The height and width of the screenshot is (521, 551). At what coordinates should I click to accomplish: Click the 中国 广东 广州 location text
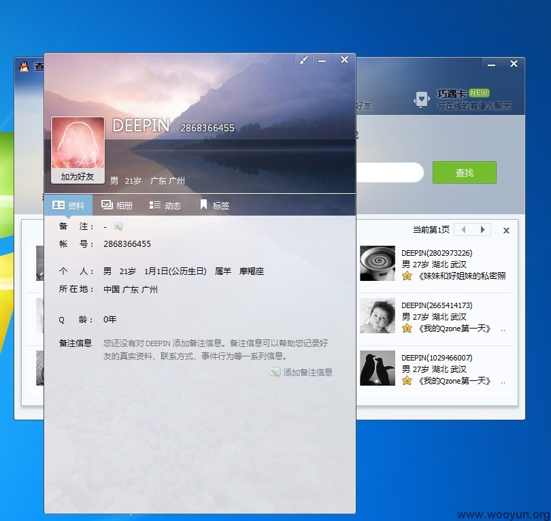click(131, 289)
